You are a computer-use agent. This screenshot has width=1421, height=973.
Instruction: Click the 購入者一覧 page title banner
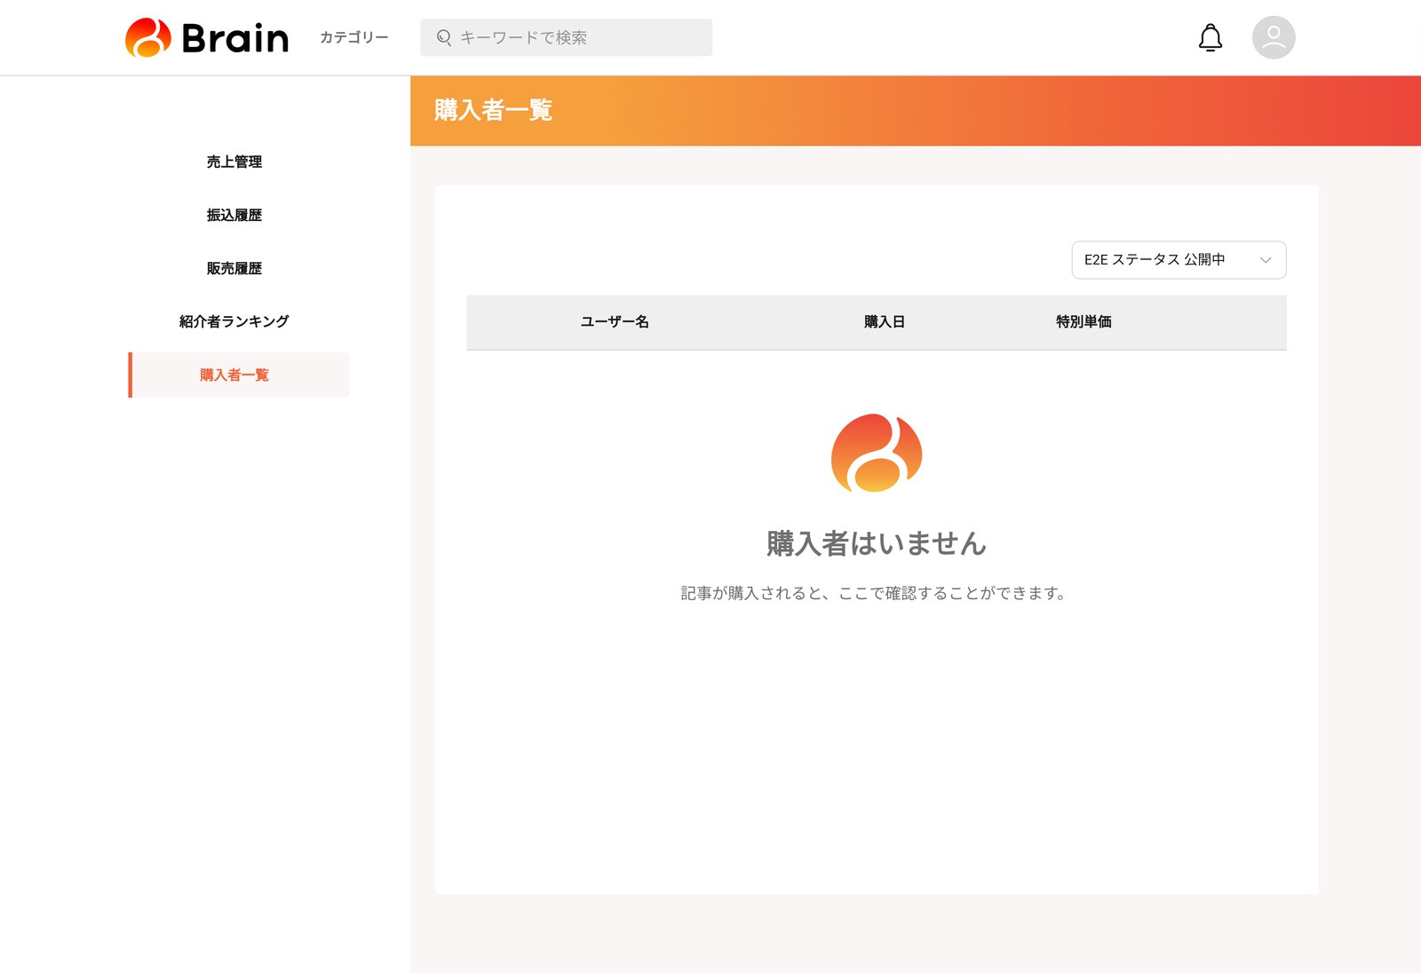916,110
